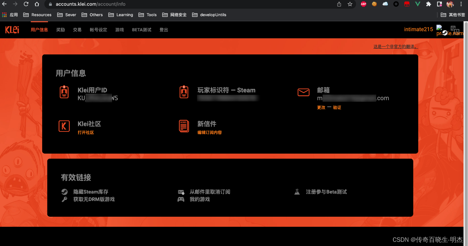
Task: Toggle the browser side panel icon
Action: [x=439, y=4]
